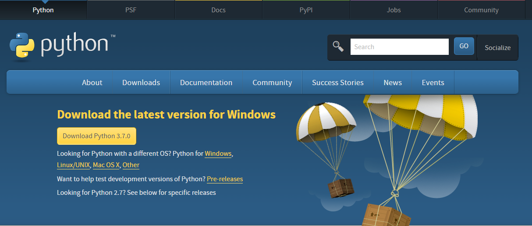Open the Jobs tab
The height and width of the screenshot is (226, 532).
point(394,10)
